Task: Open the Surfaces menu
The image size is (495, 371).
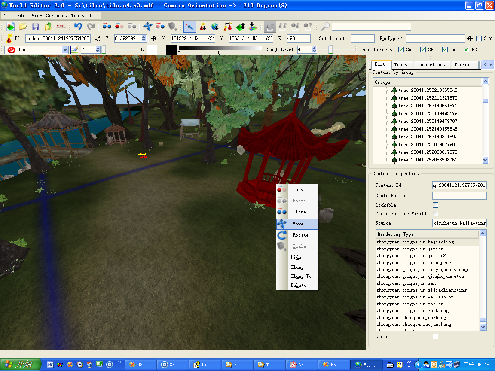Action: (x=57, y=15)
